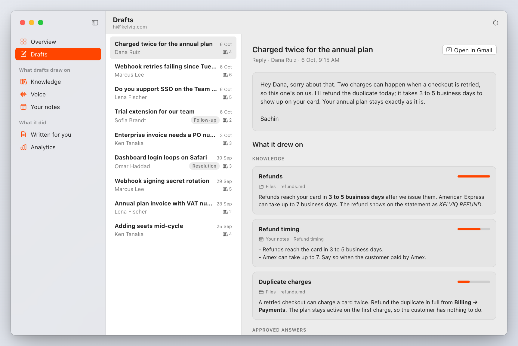This screenshot has width=518, height=346.
Task: Select Drafts in the sidebar
Action: (x=58, y=54)
